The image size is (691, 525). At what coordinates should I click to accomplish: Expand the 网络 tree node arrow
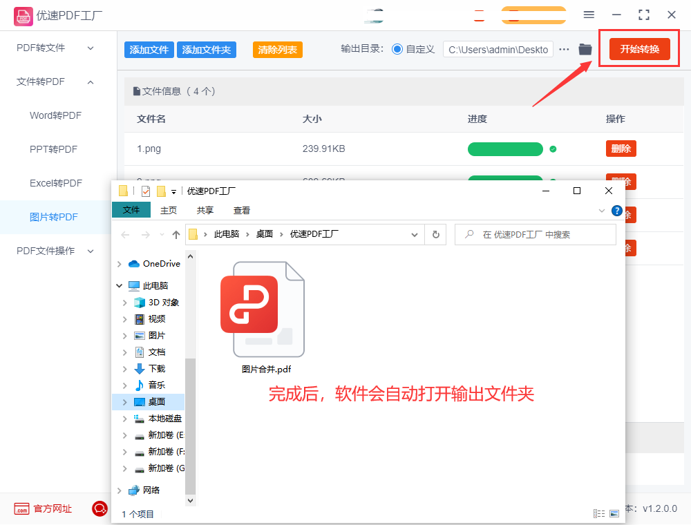[x=120, y=490]
